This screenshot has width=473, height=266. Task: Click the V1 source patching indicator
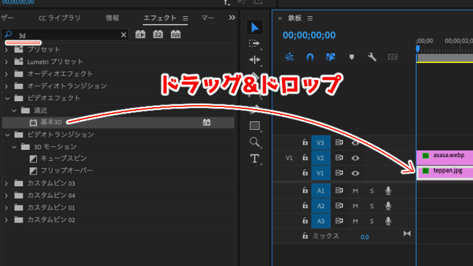289,158
